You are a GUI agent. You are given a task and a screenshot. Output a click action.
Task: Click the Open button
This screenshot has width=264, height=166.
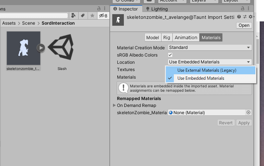[244, 25]
